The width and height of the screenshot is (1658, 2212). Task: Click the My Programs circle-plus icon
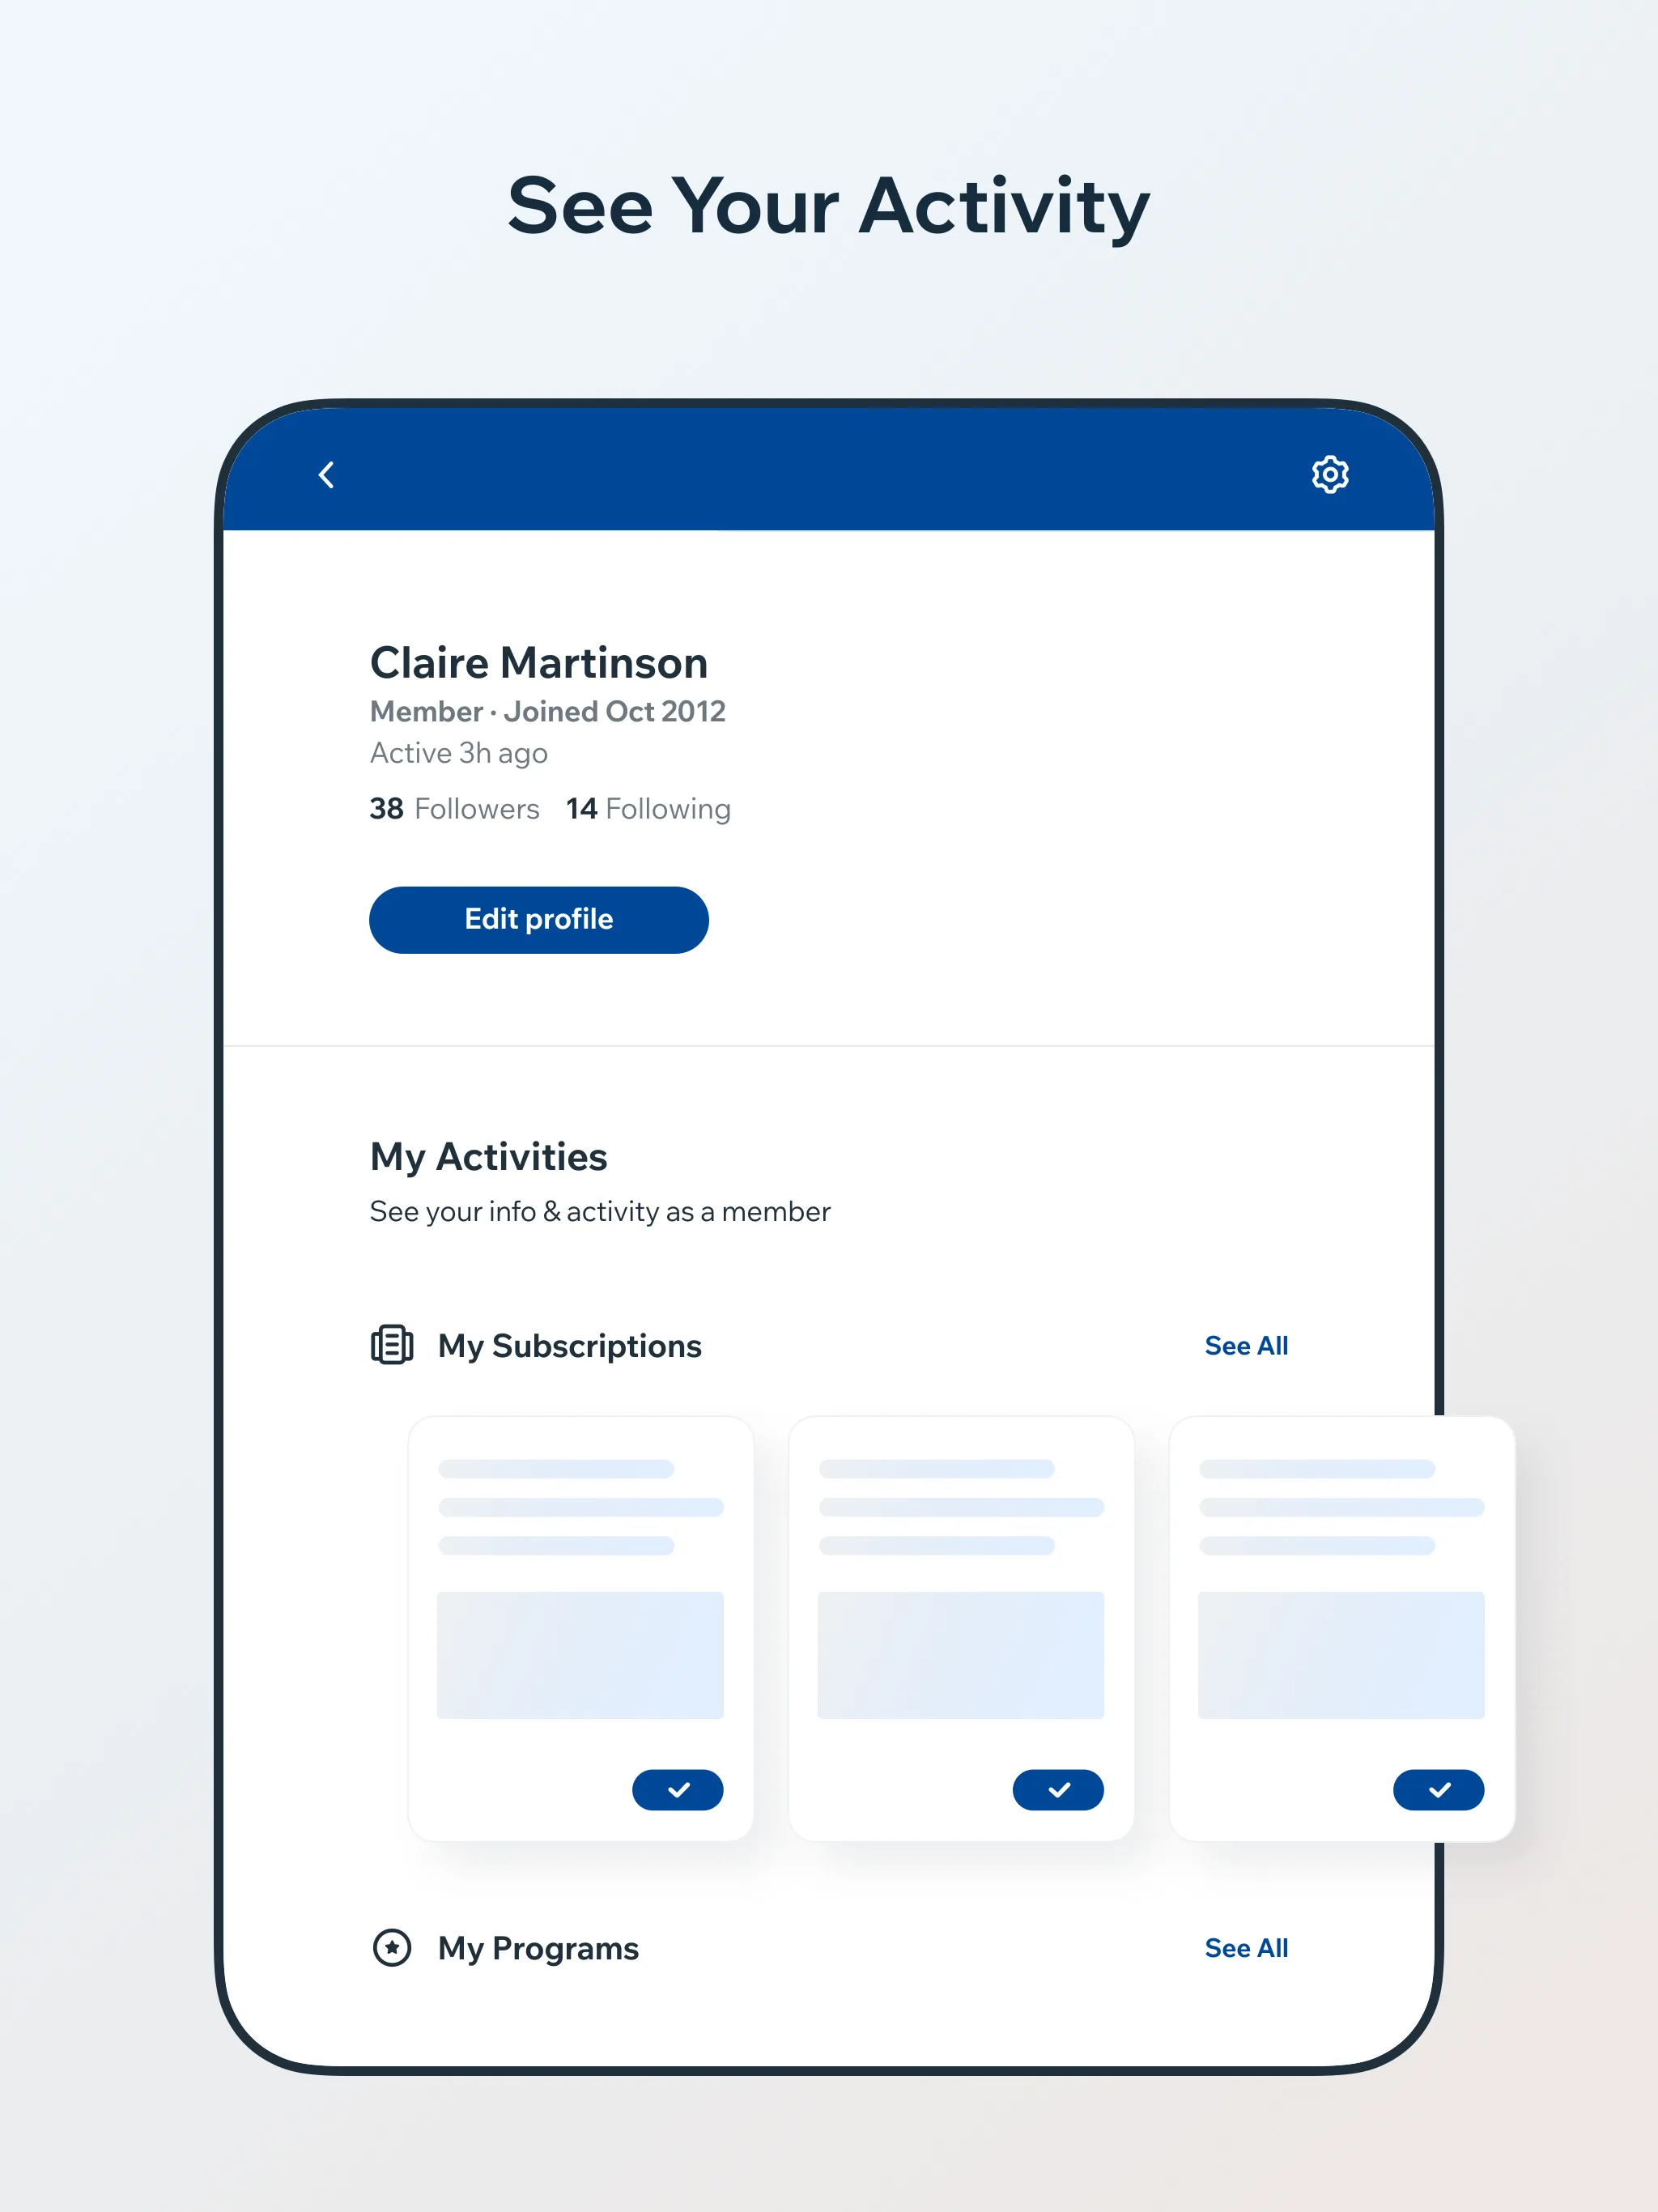(392, 1947)
